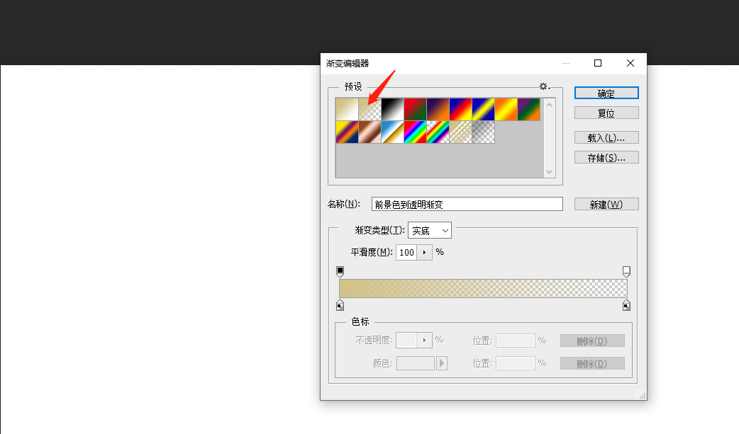Save gradients with 存储 button
739x434 pixels.
tap(606, 156)
